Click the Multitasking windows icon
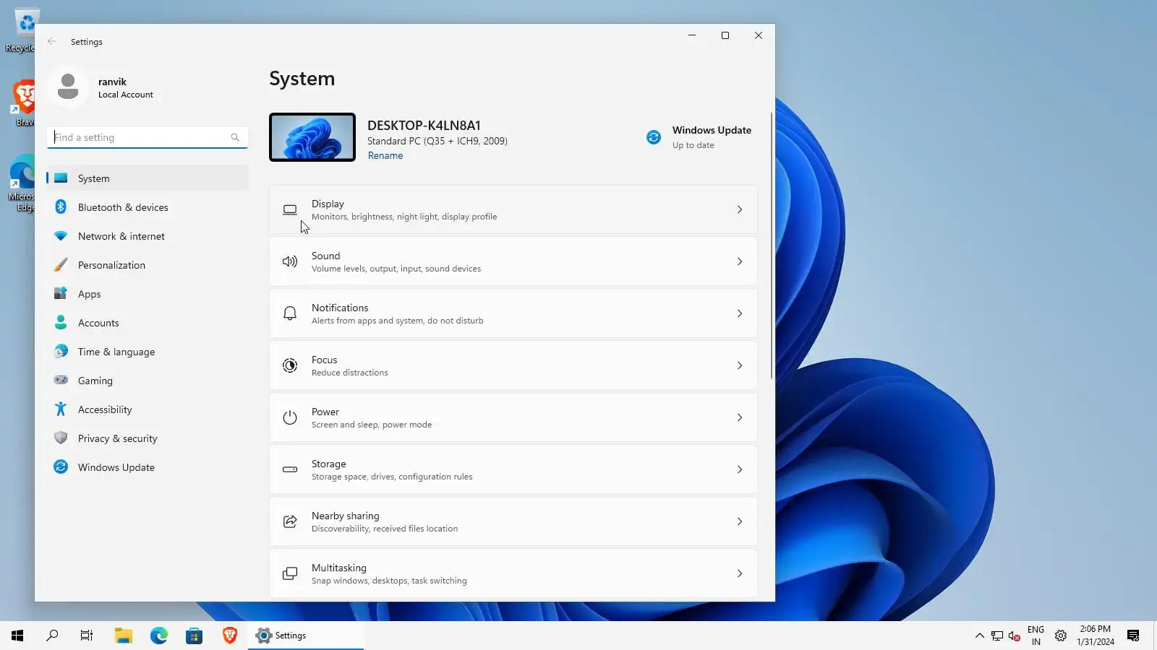 tap(290, 573)
